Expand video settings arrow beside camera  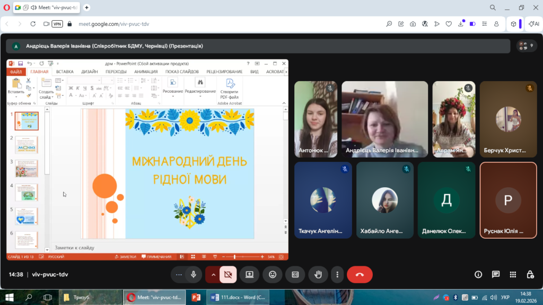[x=213, y=274]
